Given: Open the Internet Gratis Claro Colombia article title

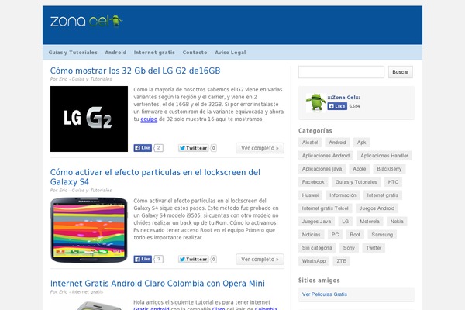Looking at the screenshot, I should pyautogui.click(x=157, y=284).
